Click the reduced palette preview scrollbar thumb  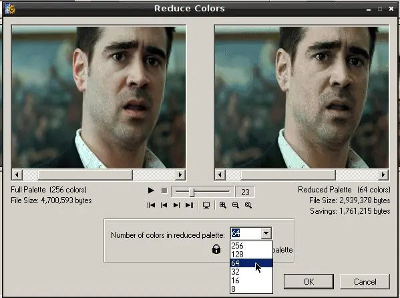click(x=288, y=175)
